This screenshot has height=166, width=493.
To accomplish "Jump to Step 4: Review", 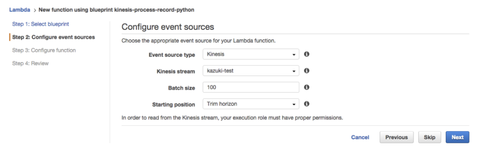I will (30, 64).
